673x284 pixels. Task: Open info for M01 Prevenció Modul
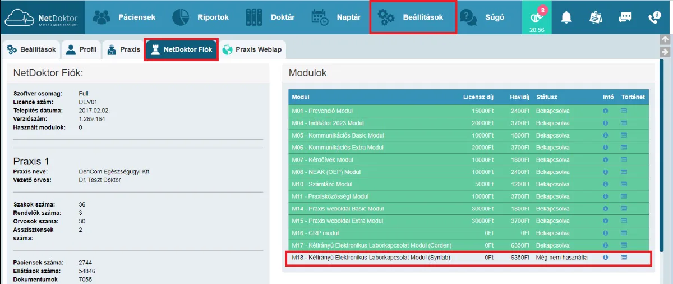pos(606,111)
